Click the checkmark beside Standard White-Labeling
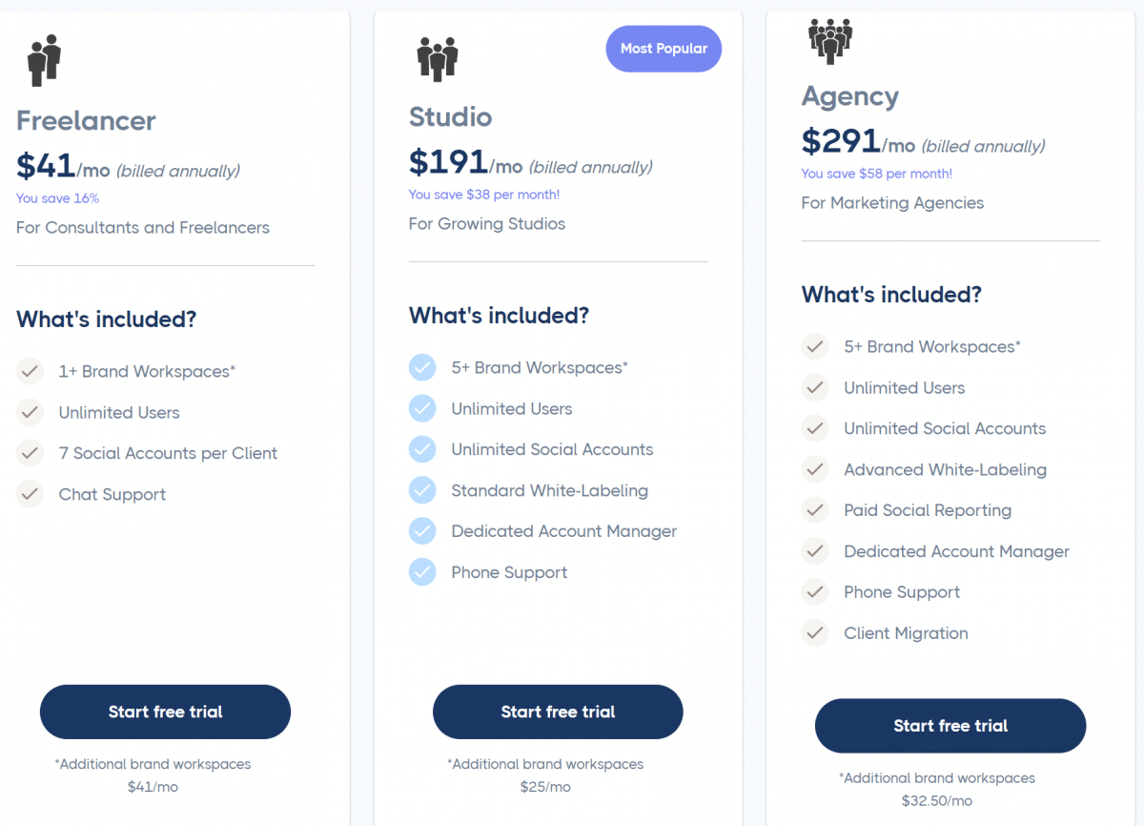 tap(422, 490)
